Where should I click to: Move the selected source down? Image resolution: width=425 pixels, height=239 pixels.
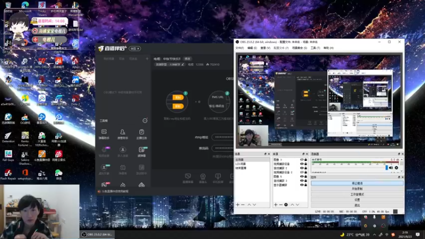297,204
